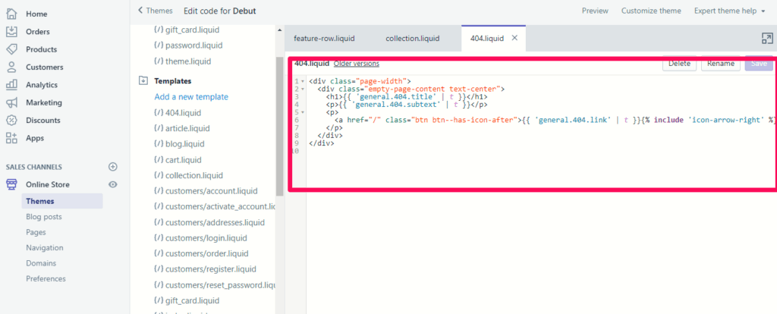Open customers/register.liquid file
Screen dimensions: 777x314
[211, 269]
